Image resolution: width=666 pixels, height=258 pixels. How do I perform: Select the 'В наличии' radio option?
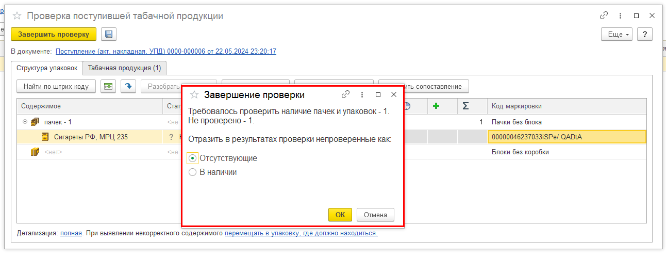pos(193,172)
